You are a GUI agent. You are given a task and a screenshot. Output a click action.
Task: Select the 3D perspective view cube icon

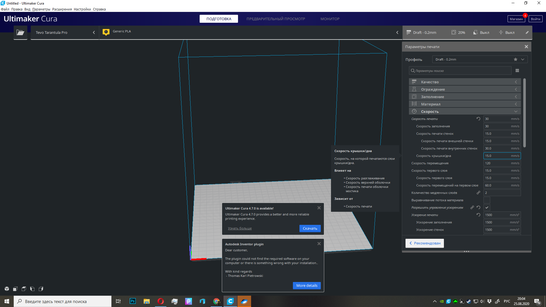pyautogui.click(x=7, y=289)
